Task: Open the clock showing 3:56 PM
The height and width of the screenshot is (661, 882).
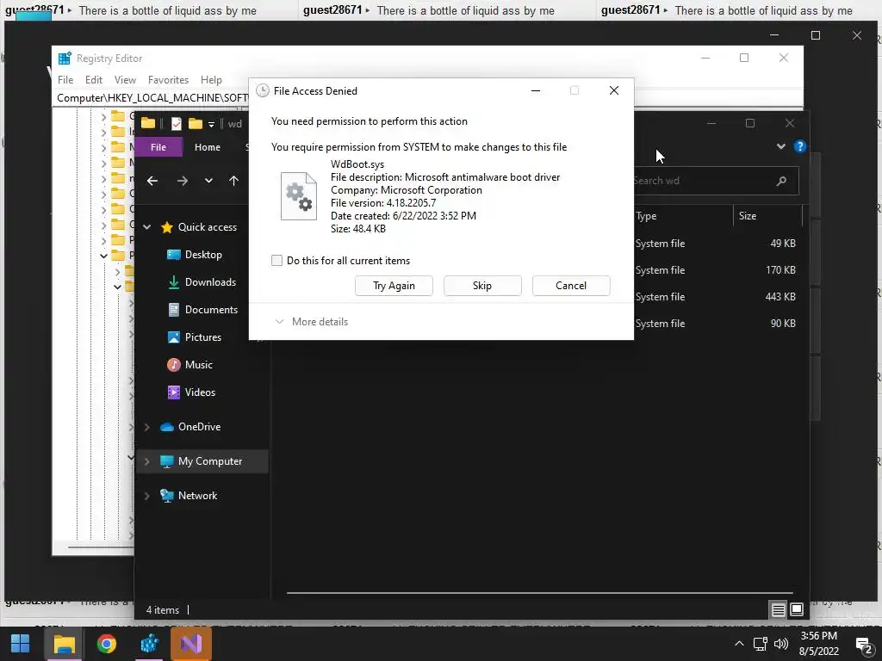Action: click(819, 644)
